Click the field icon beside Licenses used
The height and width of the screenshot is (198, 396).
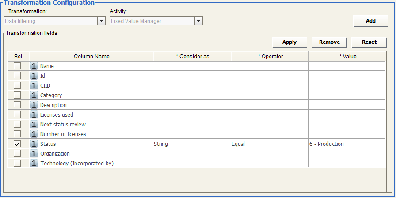tap(34, 115)
